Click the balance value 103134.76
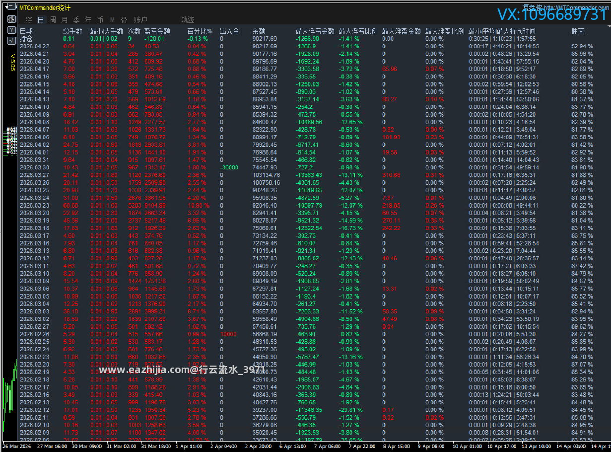The height and width of the screenshot is (452, 611). pyautogui.click(x=266, y=175)
